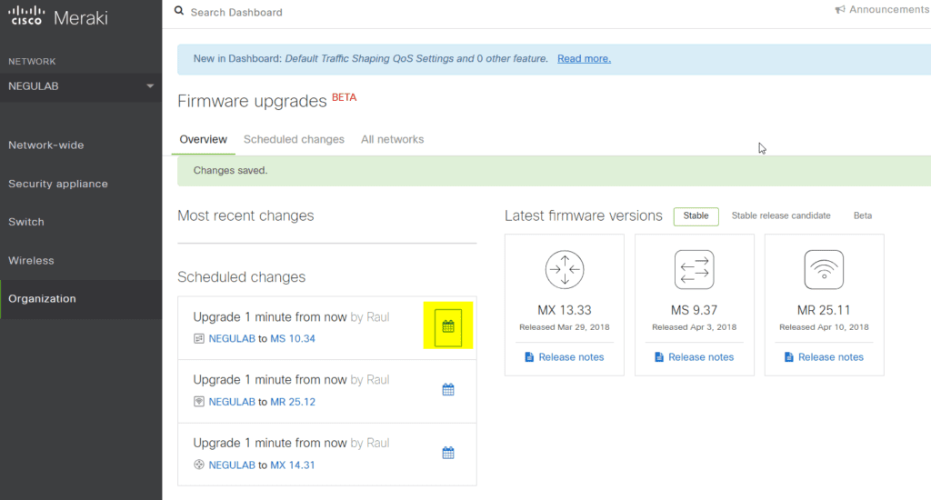Click the Announcements text
This screenshot has width=931, height=500.
click(889, 9)
